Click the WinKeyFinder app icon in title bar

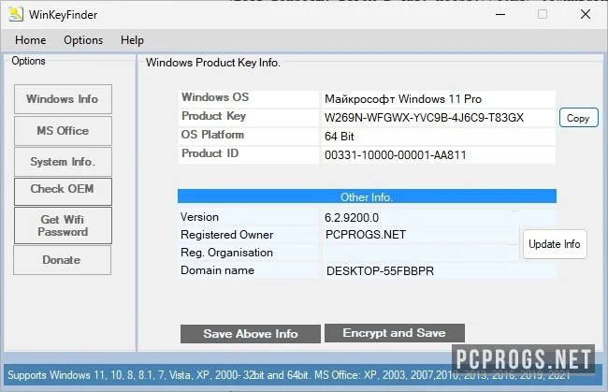click(16, 14)
